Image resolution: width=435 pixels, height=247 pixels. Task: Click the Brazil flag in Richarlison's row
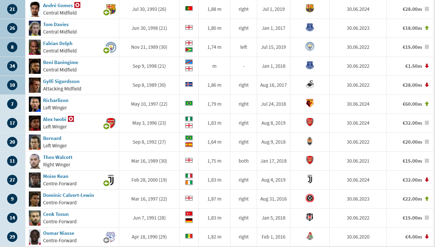[189, 103]
